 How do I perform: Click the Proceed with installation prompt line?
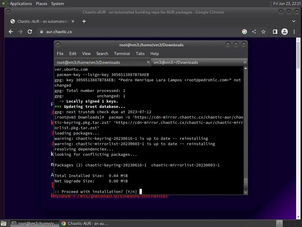(96, 192)
